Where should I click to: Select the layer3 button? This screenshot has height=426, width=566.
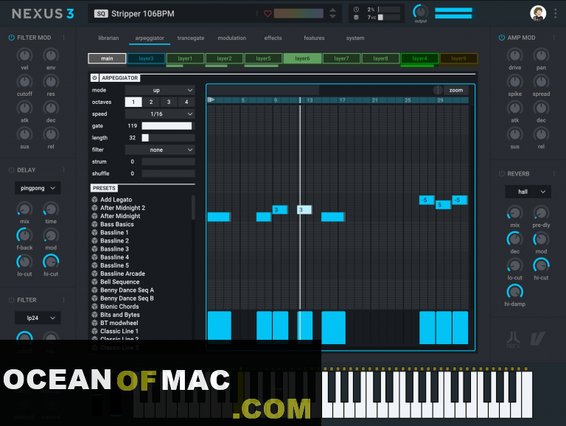pos(146,58)
